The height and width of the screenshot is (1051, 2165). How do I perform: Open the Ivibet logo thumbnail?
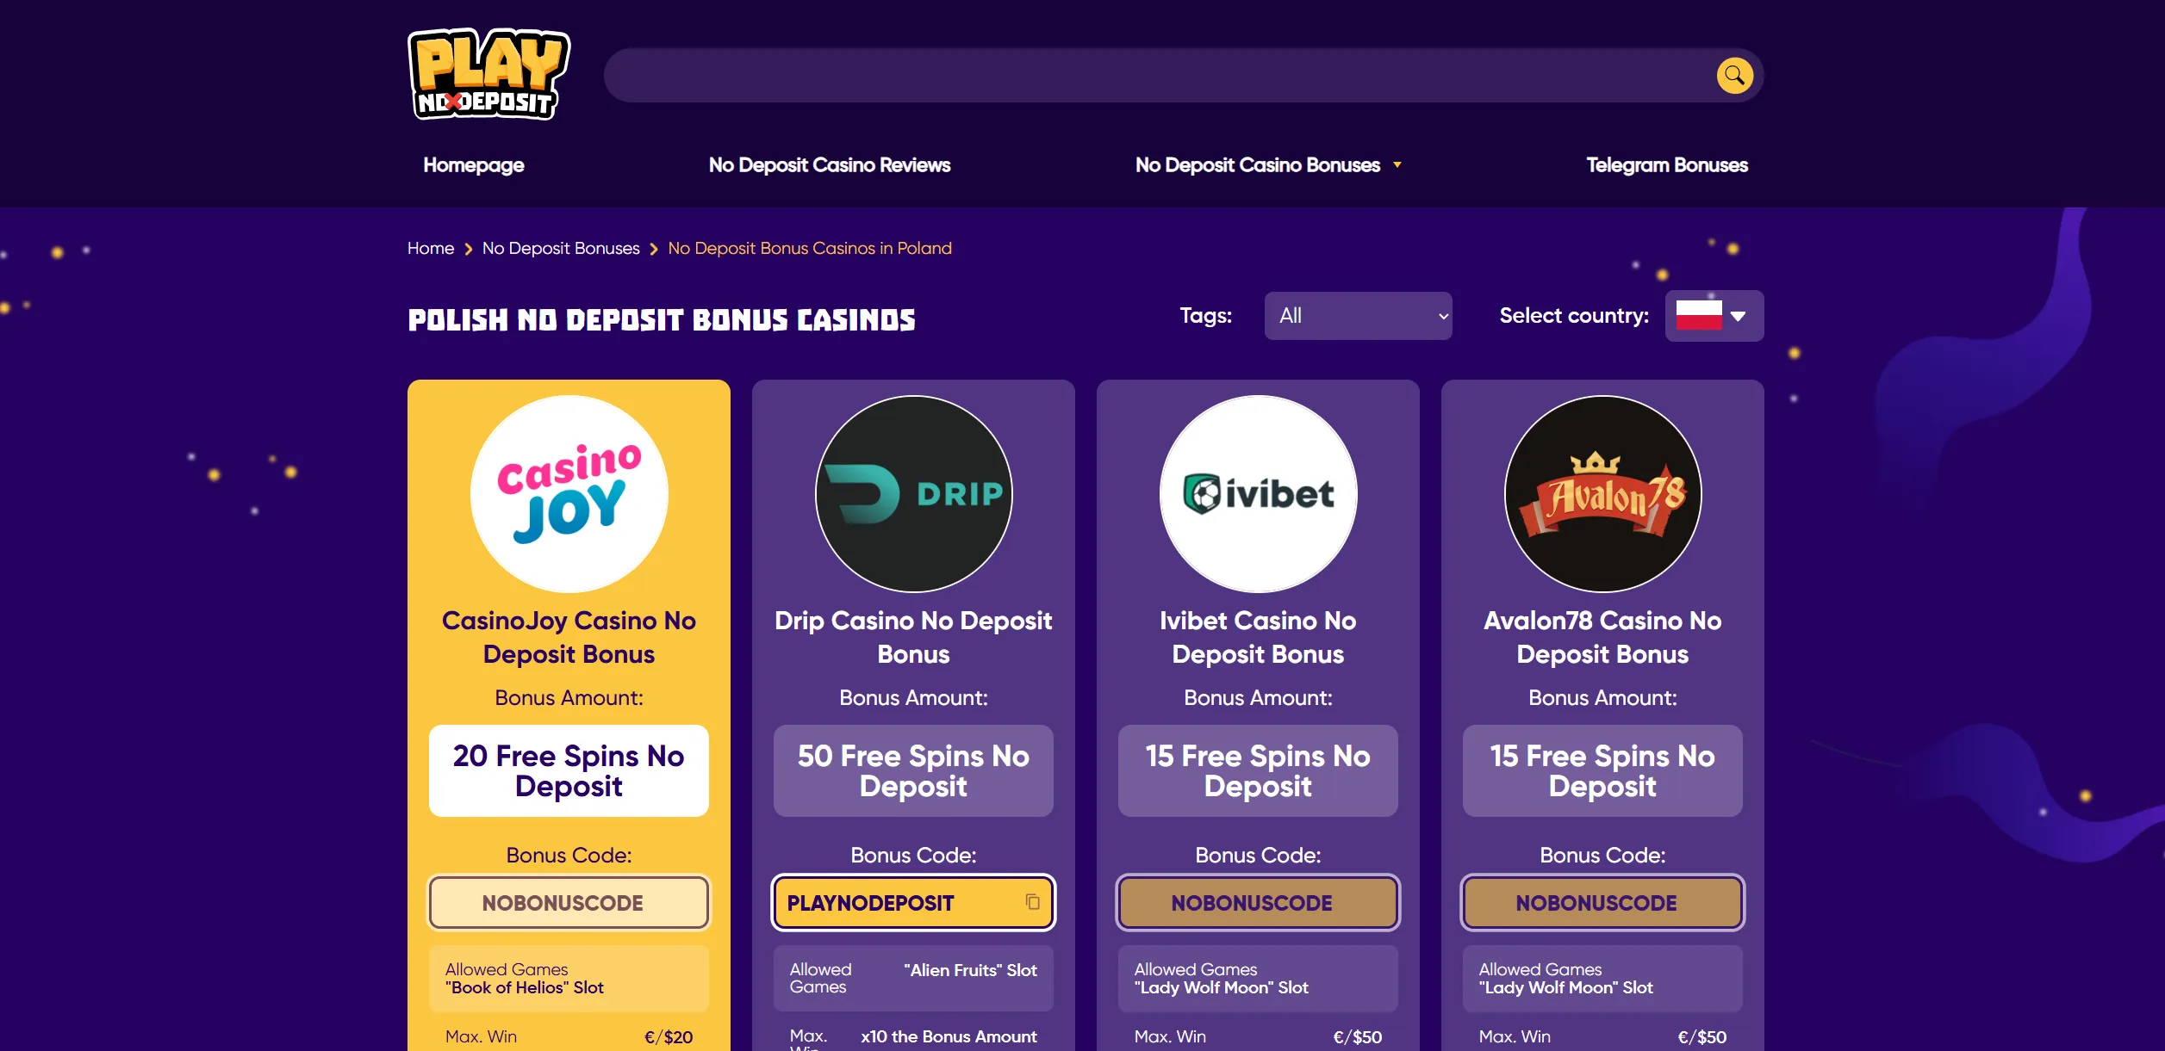pos(1258,494)
